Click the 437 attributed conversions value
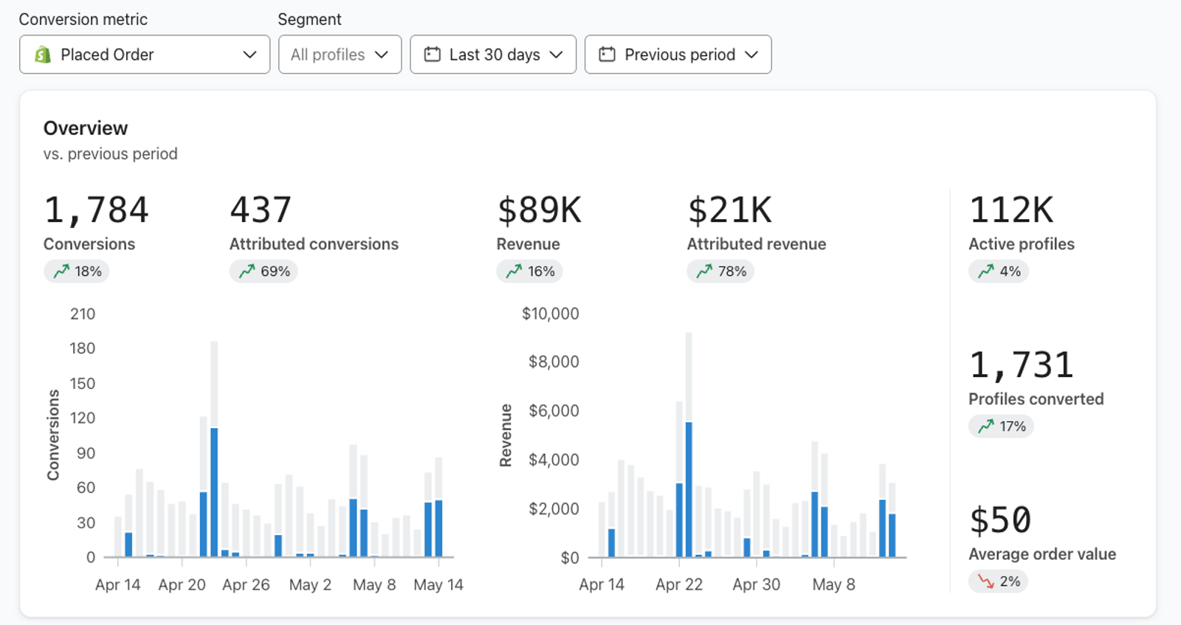The height and width of the screenshot is (625, 1181). (261, 210)
